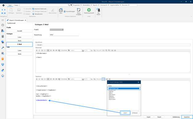Open the Mail ribbon icon
The height and width of the screenshot is (119, 193).
61,10
